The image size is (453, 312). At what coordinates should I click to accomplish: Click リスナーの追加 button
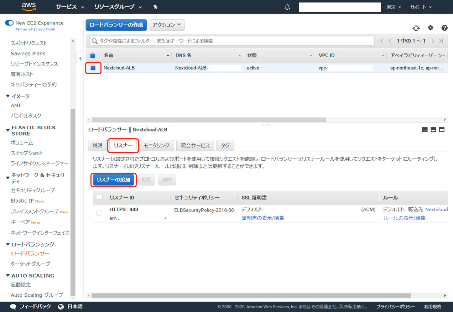point(114,180)
